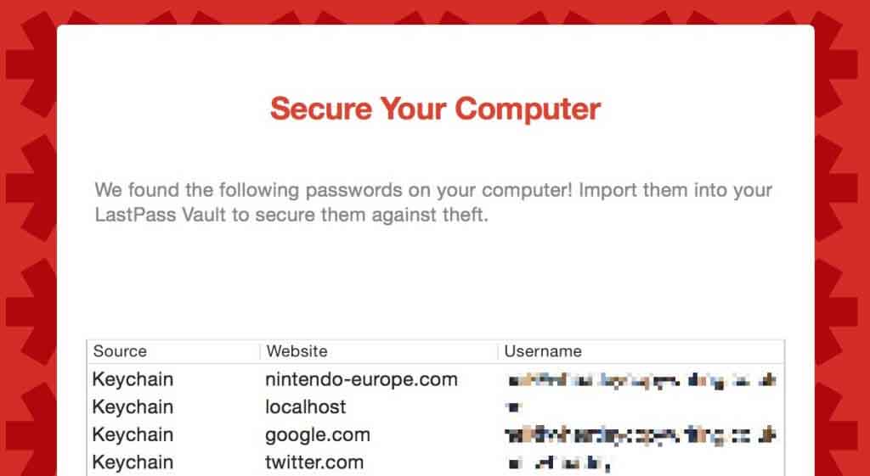Viewport: 870px width, 476px height.
Task: Click the blurred username for twitter.com
Action: [559, 463]
